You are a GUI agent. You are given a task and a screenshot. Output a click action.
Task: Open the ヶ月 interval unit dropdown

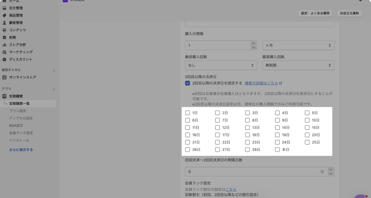click(x=298, y=46)
